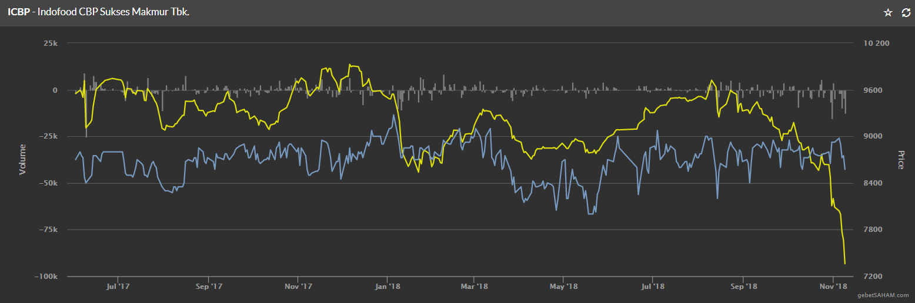Click the Jul '17 x-axis label
This screenshot has width=915, height=303.
[x=118, y=287]
